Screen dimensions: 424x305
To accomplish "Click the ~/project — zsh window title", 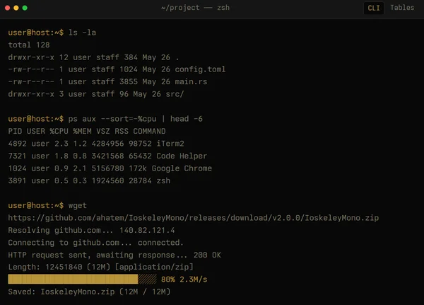I will point(195,8).
